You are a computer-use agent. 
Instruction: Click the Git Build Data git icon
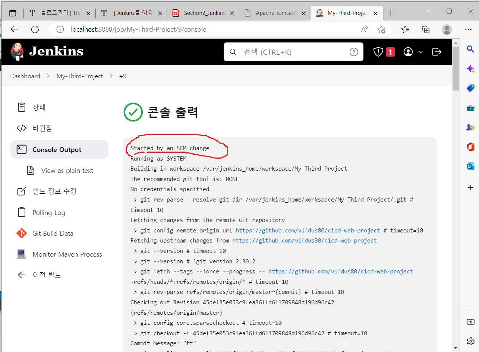tap(22, 234)
